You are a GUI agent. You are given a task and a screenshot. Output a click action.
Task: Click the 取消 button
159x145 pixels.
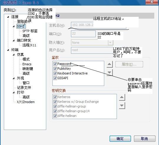(x=145, y=139)
